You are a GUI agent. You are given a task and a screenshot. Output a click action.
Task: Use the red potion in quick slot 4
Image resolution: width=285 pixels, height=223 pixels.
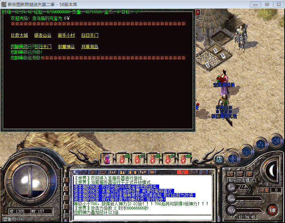click(x=153, y=159)
